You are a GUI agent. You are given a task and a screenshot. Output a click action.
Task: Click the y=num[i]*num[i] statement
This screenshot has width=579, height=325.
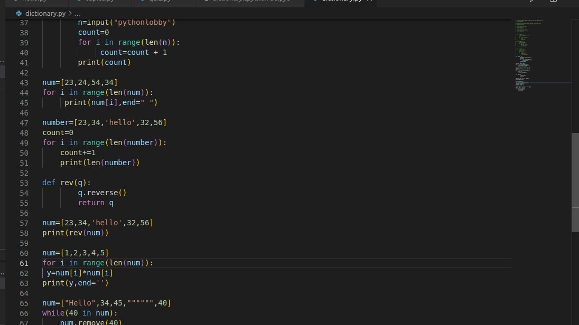coord(80,273)
